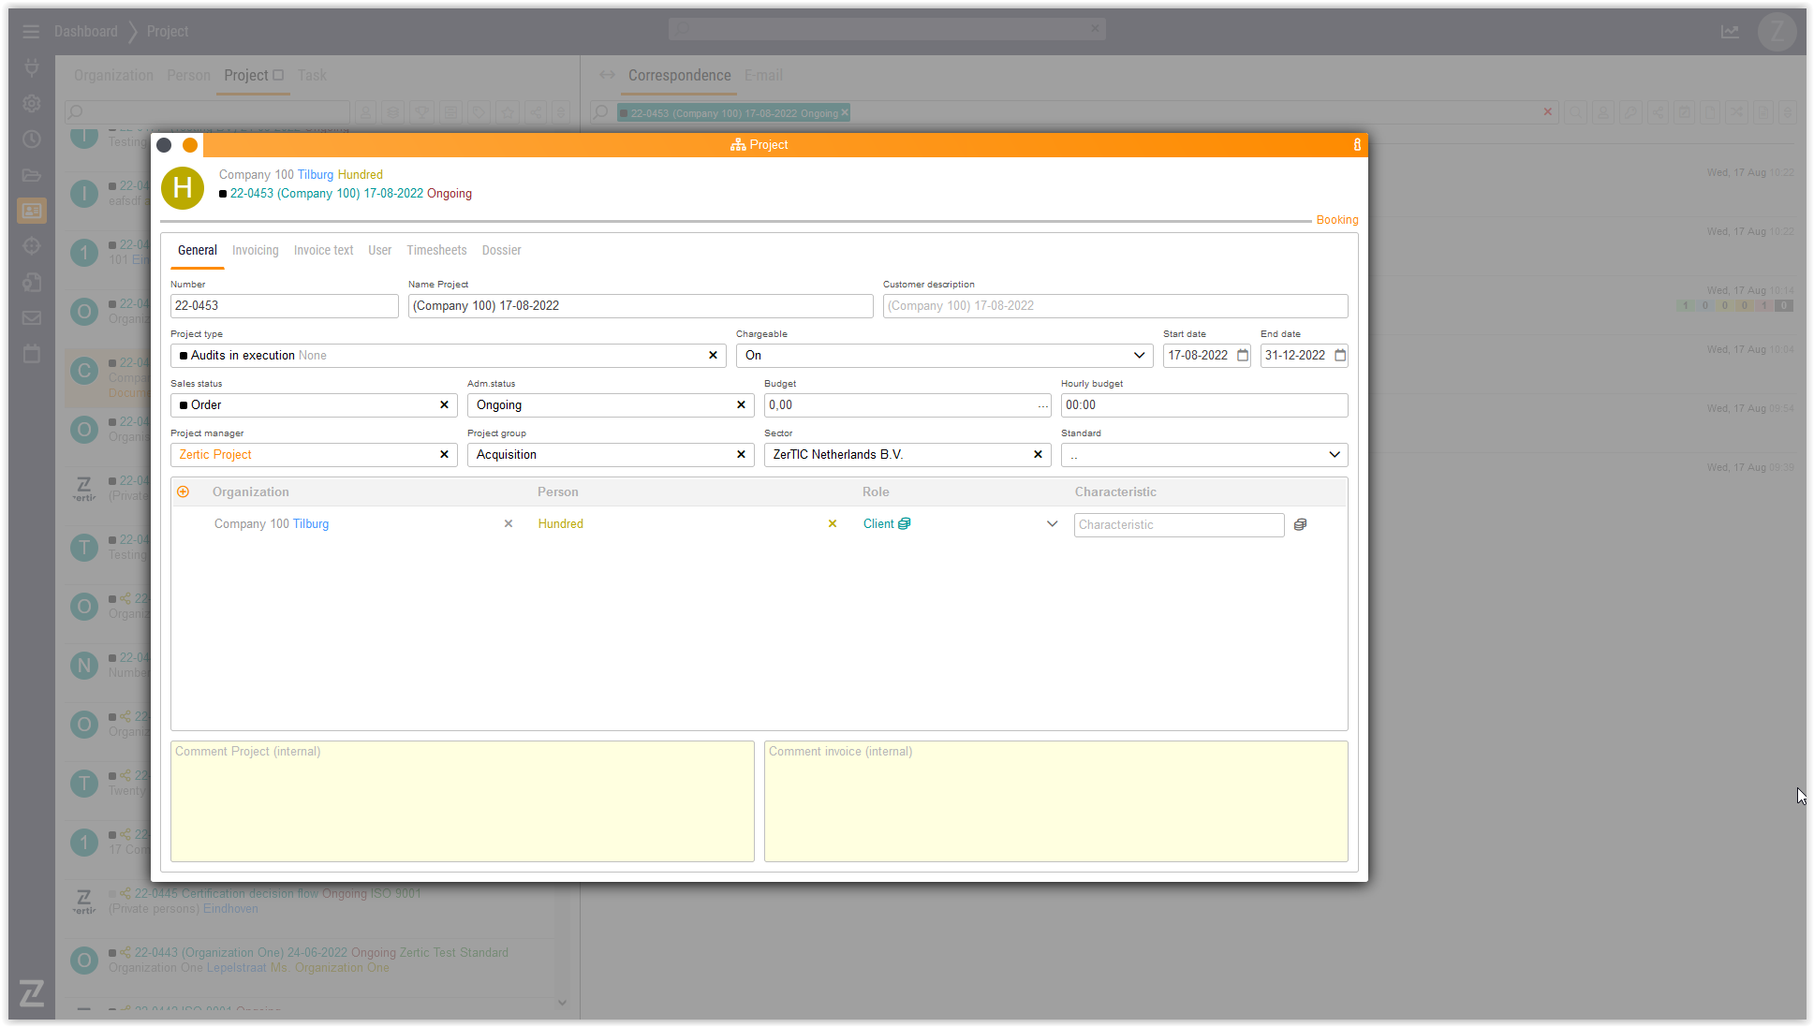Click the dark circle button in dialog header
The width and height of the screenshot is (1814, 1027).
pyautogui.click(x=164, y=145)
